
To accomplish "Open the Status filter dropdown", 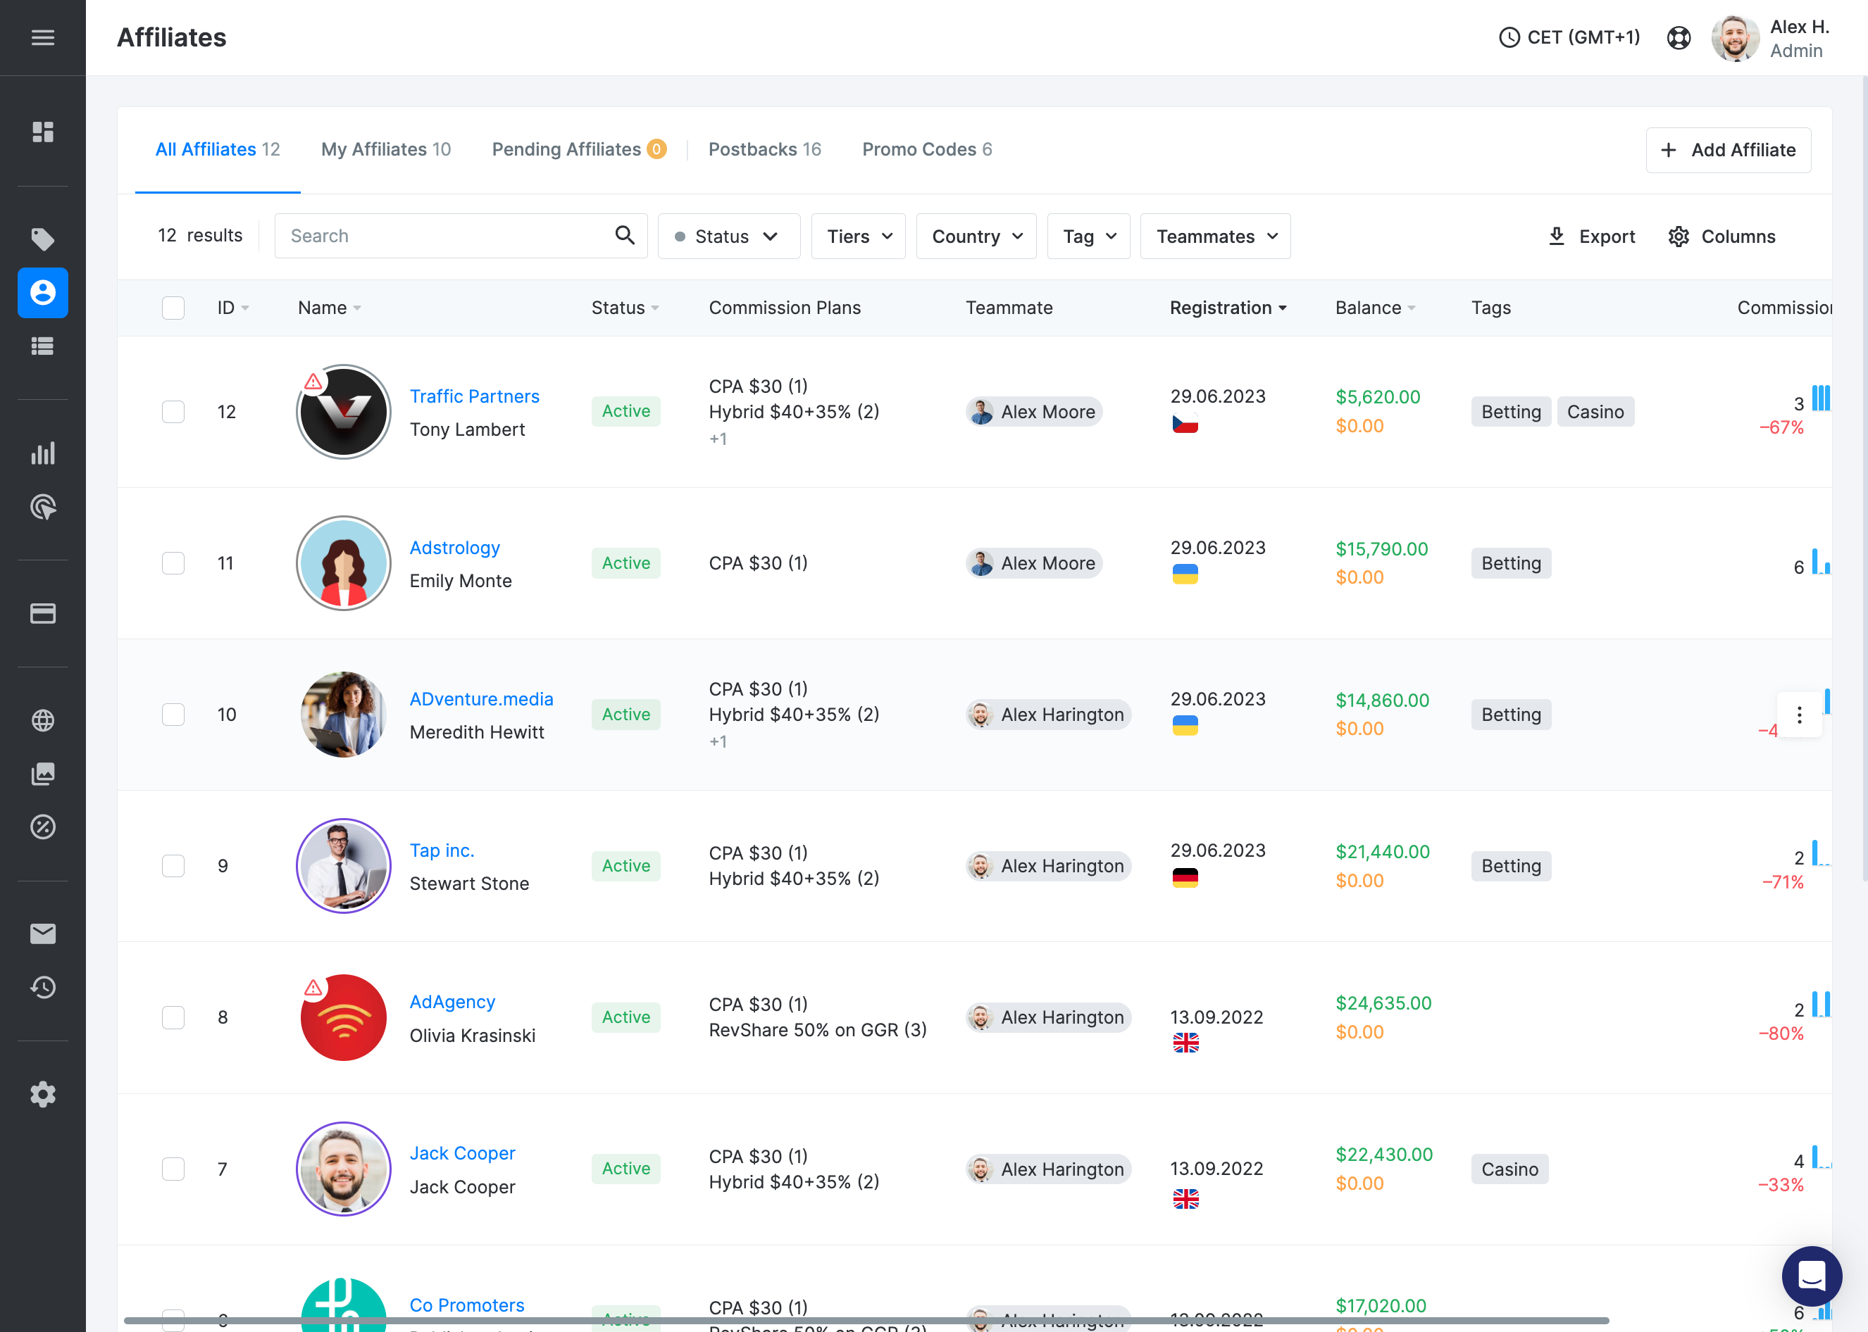I will pyautogui.click(x=728, y=237).
